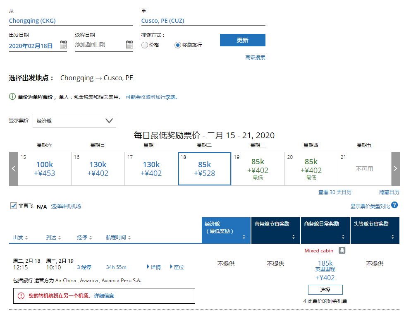
Task: Open the 高级搜索 link
Action: (255, 58)
